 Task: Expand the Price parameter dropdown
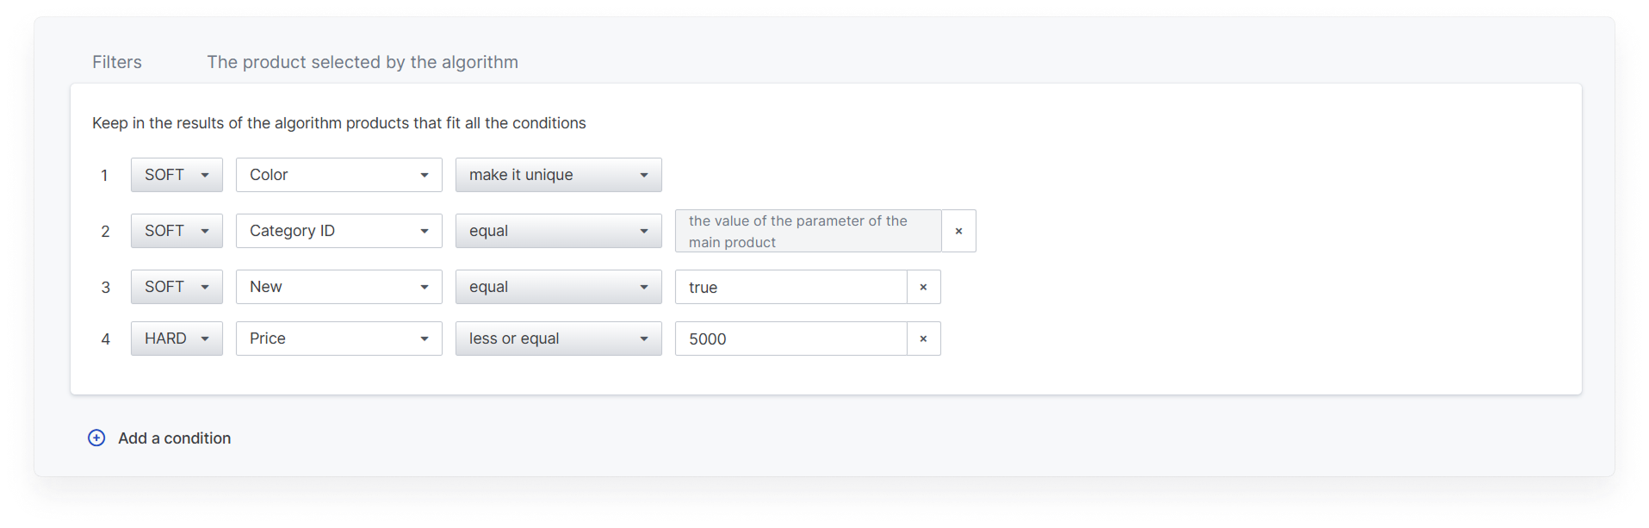(x=338, y=339)
